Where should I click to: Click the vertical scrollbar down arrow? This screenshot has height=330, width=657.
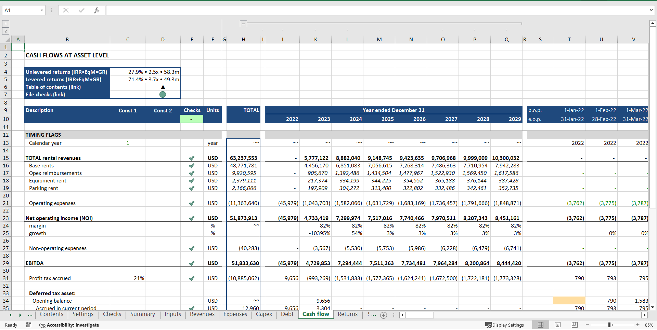click(653, 307)
